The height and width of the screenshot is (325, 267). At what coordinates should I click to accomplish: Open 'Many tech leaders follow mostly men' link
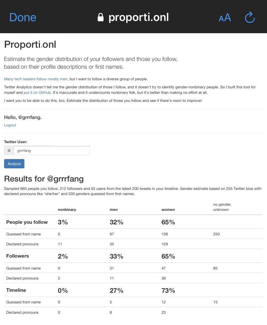point(36,79)
